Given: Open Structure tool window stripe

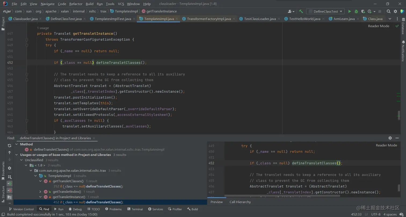Looking at the screenshot, I should point(3,194).
